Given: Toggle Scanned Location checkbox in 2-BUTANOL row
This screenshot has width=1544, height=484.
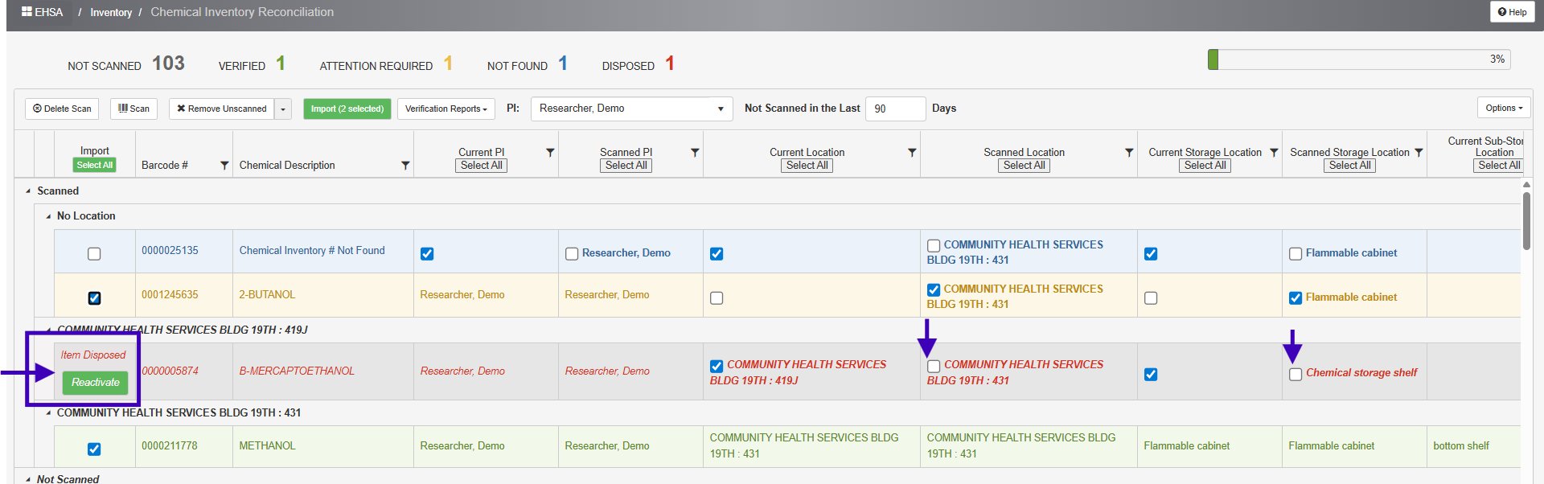Looking at the screenshot, I should [934, 290].
